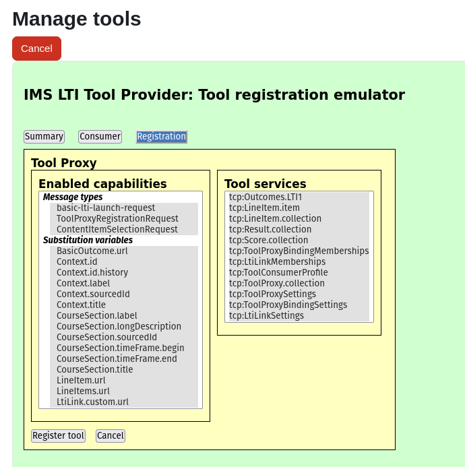Select CourseSection.label variable
The width and height of the screenshot is (465, 467).
coord(124,315)
